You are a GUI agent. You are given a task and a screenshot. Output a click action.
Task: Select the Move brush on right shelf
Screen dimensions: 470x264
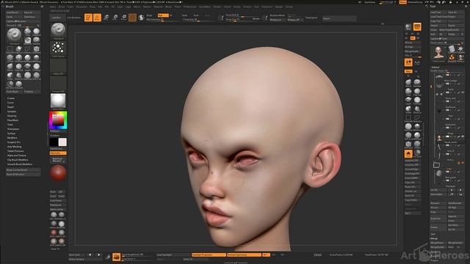tap(408, 83)
